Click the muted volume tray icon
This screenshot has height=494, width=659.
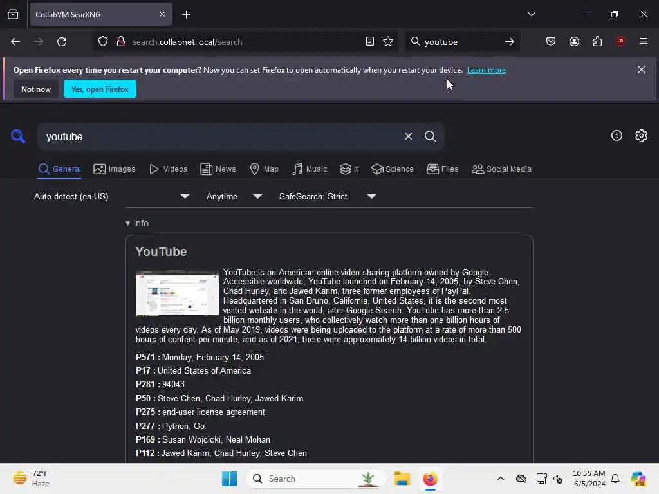(558, 479)
